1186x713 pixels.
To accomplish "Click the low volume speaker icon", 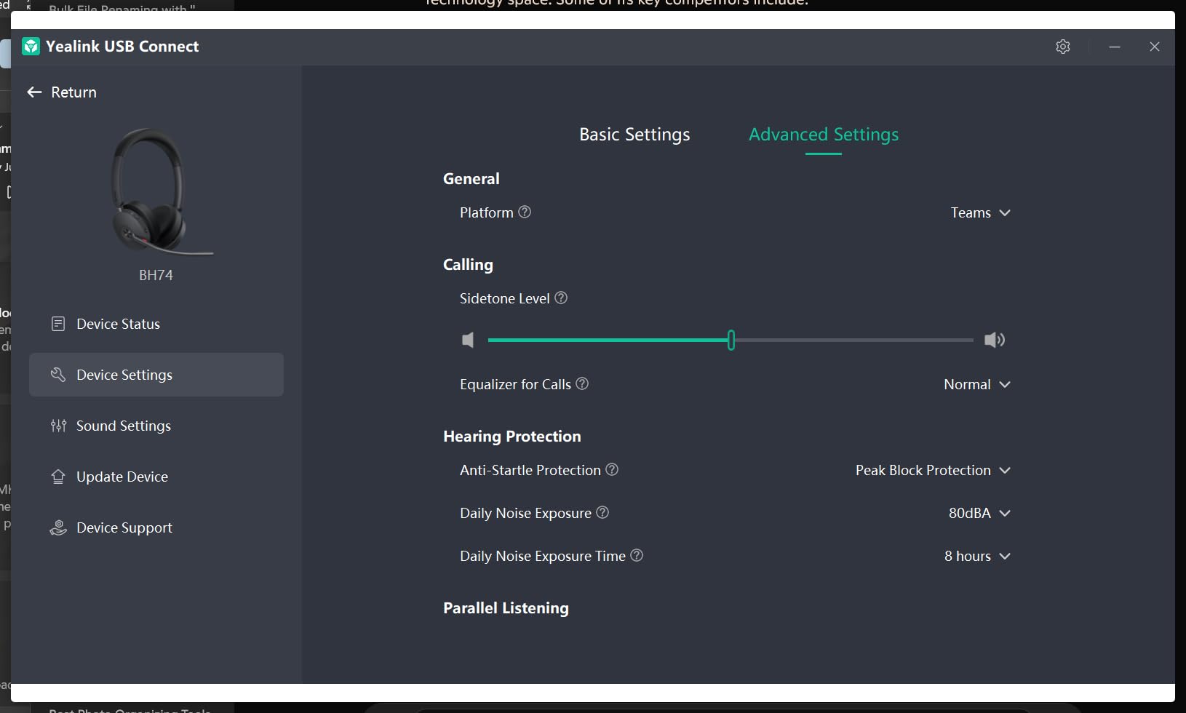I will (468, 340).
